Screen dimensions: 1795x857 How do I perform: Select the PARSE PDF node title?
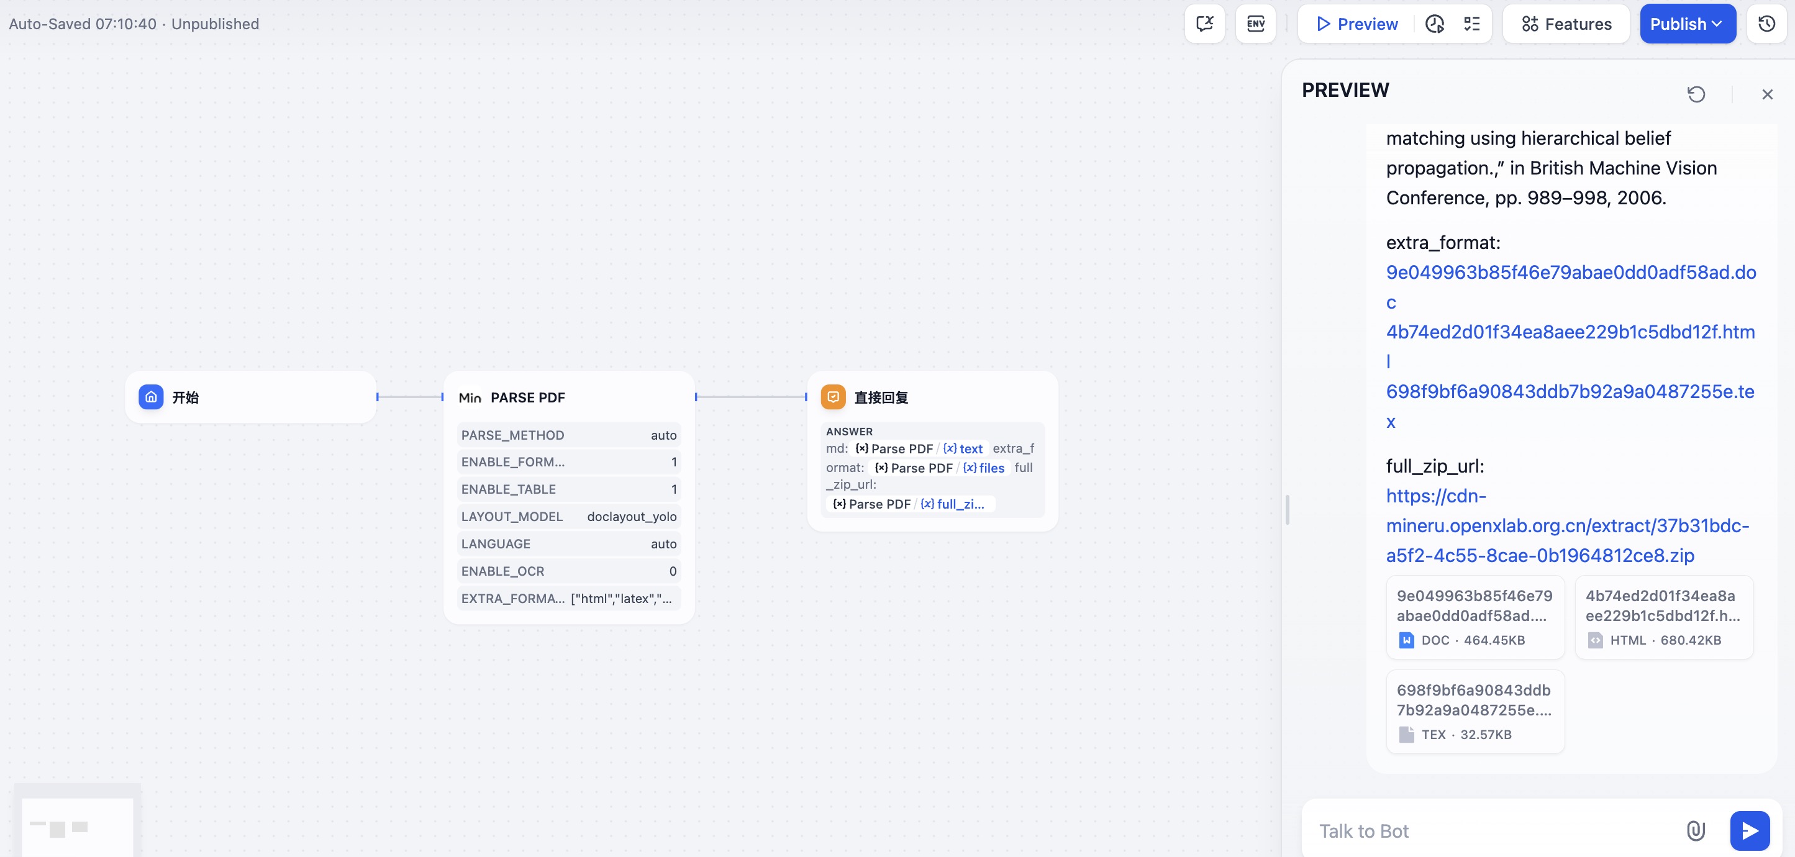coord(527,397)
